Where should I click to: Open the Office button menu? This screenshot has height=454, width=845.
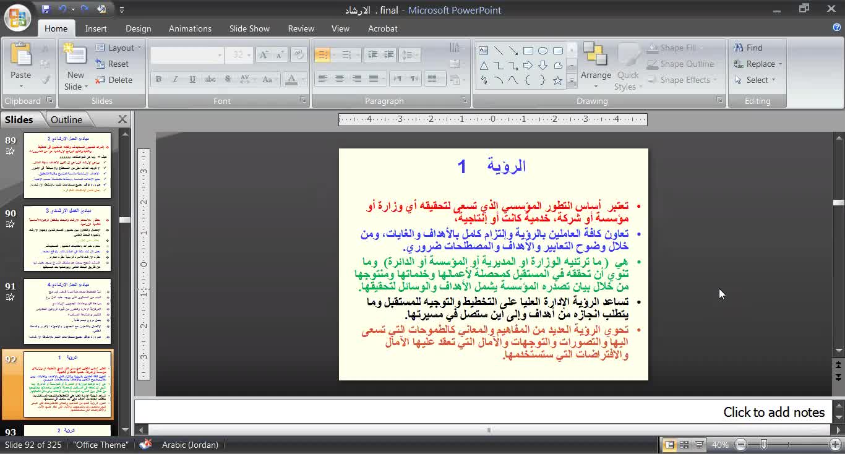point(18,17)
